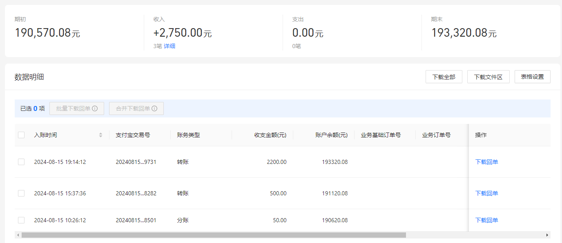
Task: Open the 详细 link under 收入
Action: coord(169,46)
